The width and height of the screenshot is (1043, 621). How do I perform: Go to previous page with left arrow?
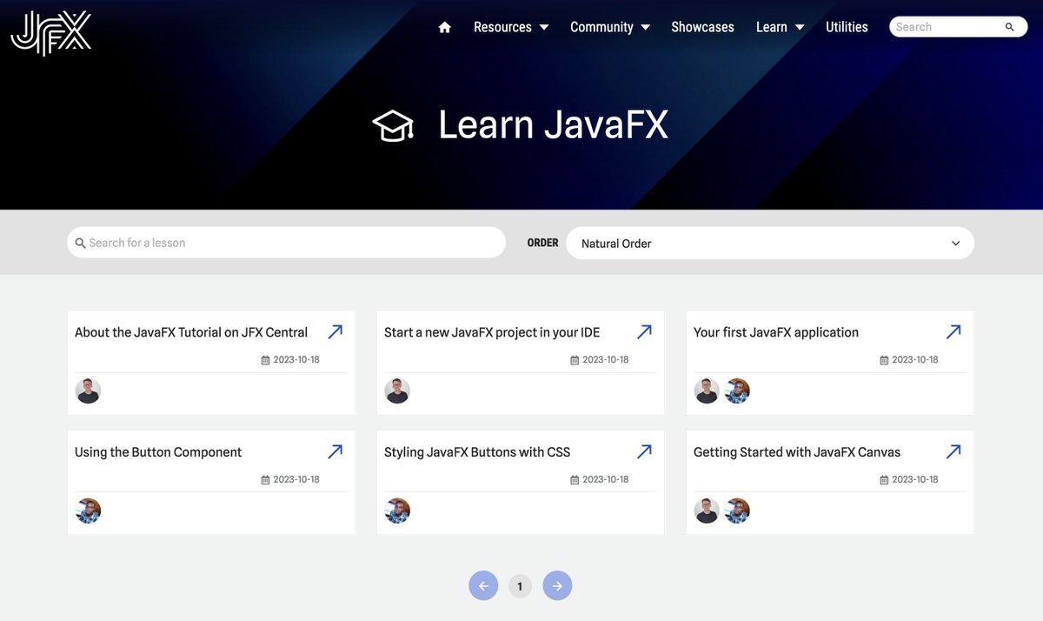[483, 585]
